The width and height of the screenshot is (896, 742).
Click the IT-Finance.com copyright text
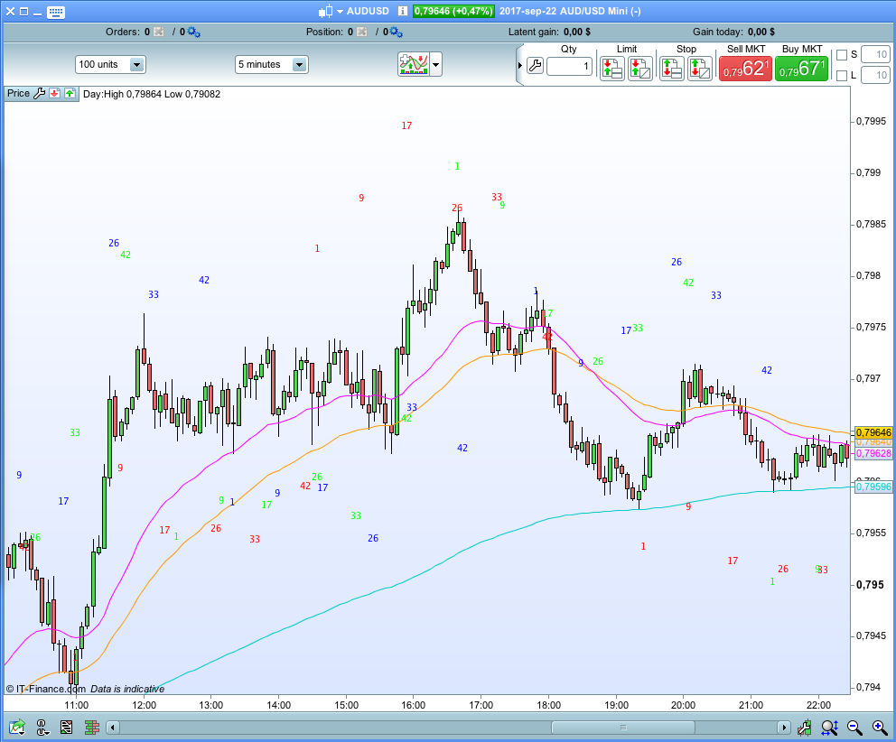pyautogui.click(x=46, y=689)
